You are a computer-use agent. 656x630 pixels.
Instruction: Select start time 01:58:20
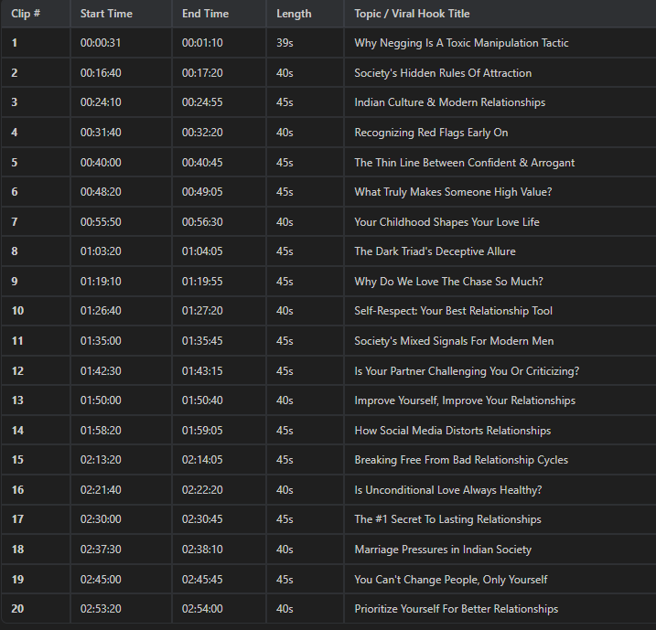pyautogui.click(x=101, y=430)
